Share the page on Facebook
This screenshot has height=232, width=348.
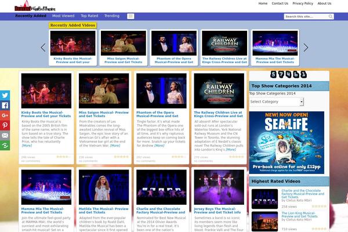point(5,106)
